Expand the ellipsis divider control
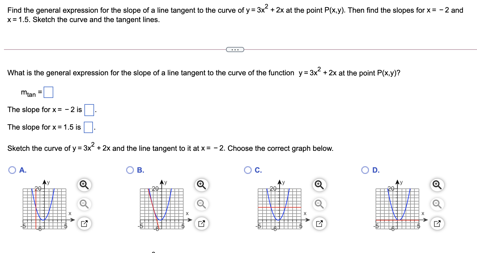Image resolution: width=477 pixels, height=253 pixels. [235, 49]
